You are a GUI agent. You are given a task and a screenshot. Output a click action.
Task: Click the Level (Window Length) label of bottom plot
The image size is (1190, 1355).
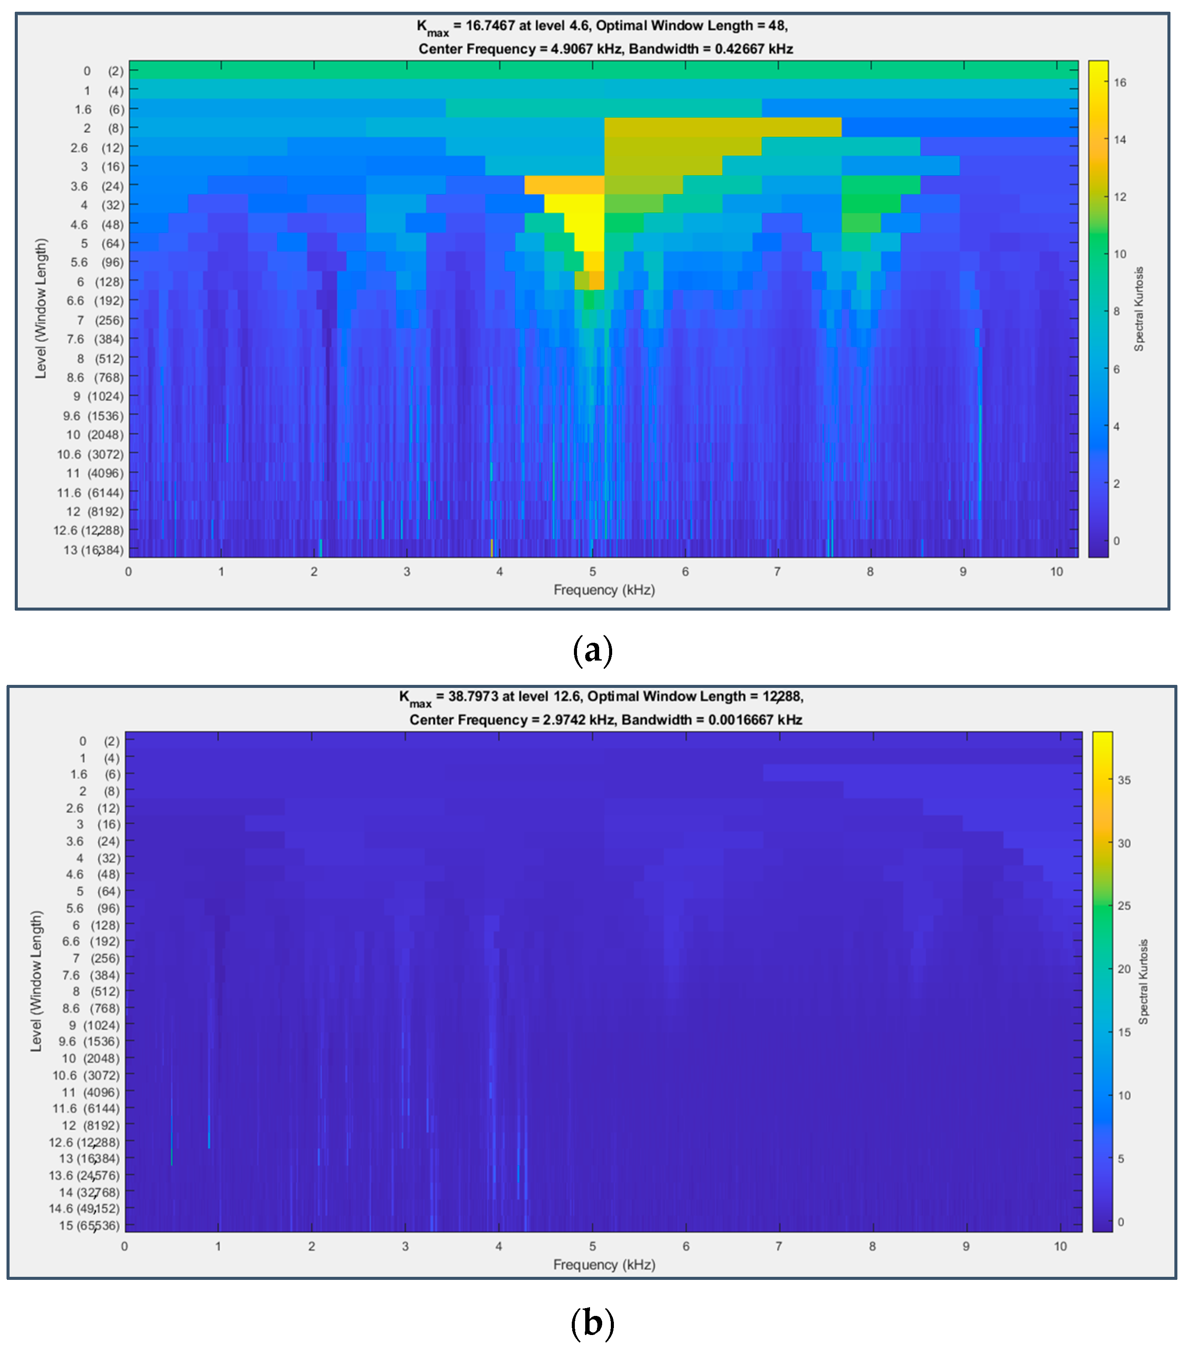[36, 981]
